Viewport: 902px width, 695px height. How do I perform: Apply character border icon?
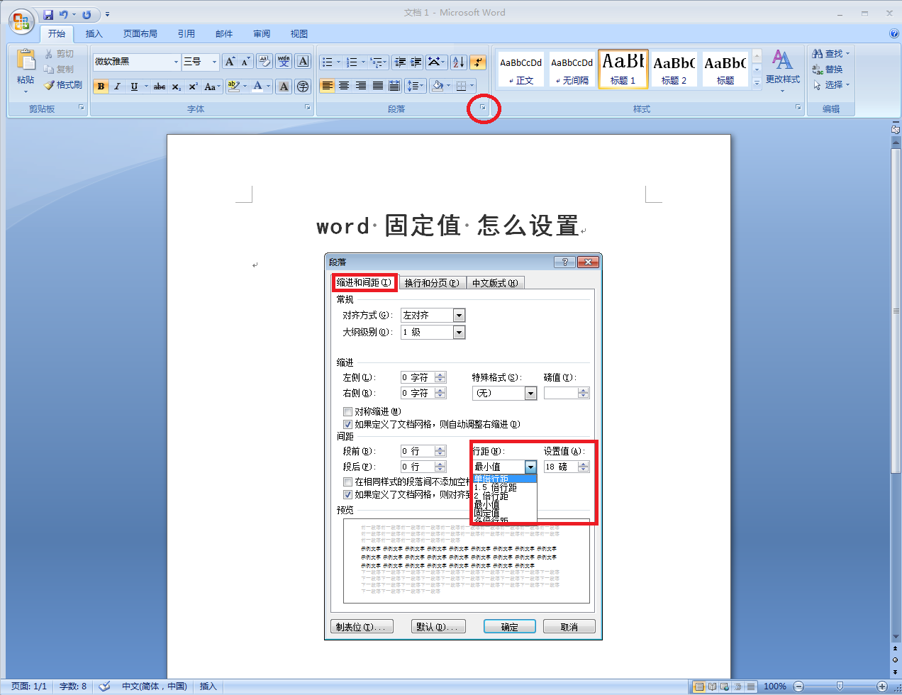[303, 62]
